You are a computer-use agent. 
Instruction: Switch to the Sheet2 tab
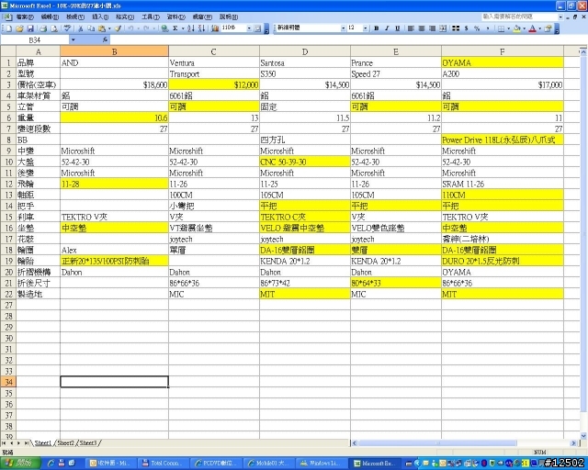coord(65,443)
